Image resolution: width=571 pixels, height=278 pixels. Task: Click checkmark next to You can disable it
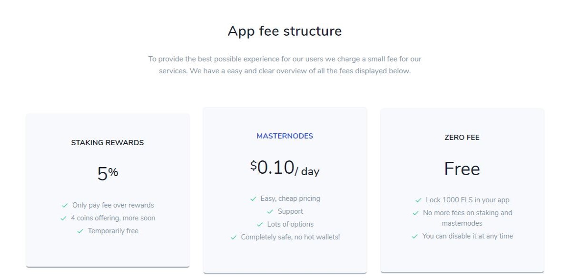click(x=414, y=237)
